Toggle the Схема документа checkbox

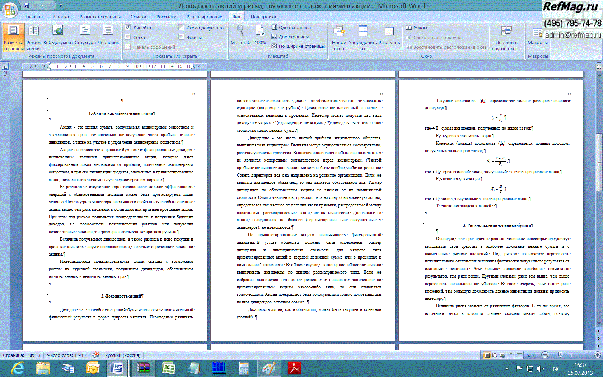tap(182, 28)
